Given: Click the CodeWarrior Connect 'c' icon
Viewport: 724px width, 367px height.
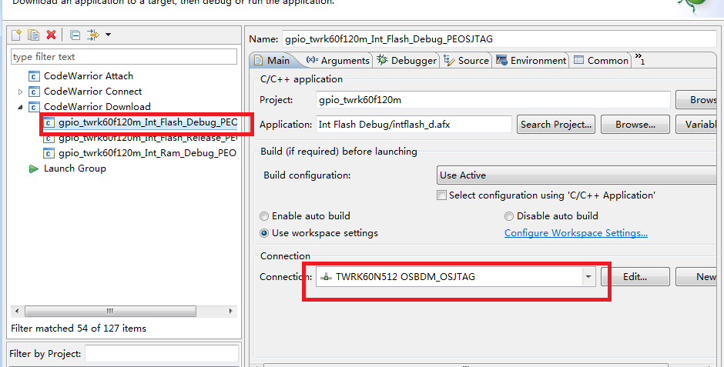Looking at the screenshot, I should 34,92.
